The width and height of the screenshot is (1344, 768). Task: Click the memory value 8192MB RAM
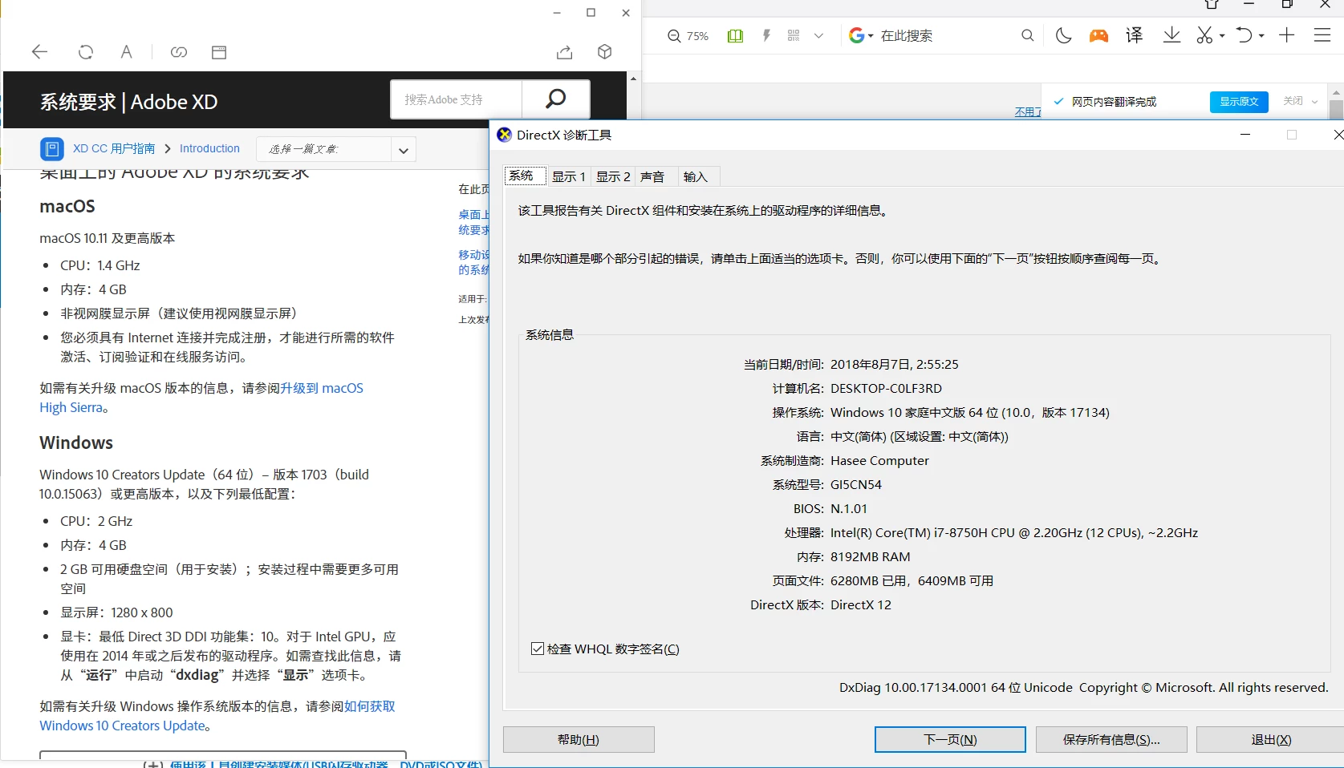(x=871, y=556)
